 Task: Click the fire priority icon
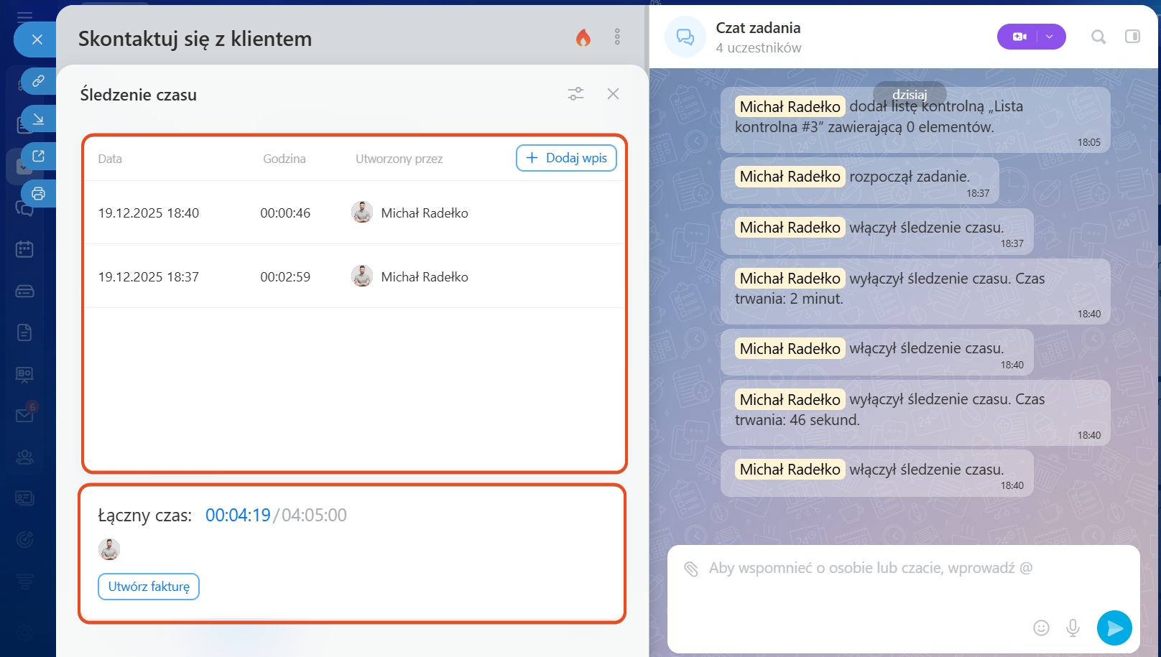(583, 38)
